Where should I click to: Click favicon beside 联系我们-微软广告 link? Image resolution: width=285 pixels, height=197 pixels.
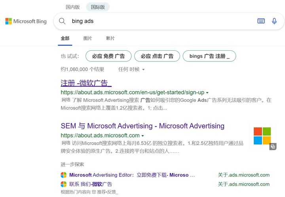[64, 184]
